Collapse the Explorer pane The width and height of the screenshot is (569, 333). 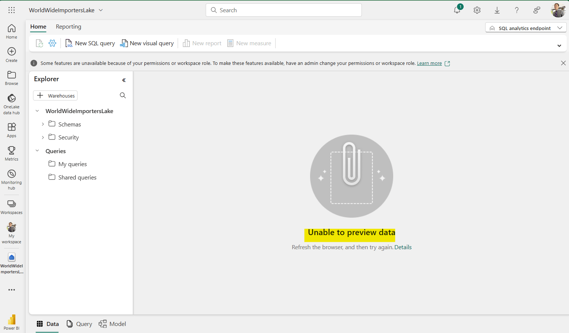[124, 80]
